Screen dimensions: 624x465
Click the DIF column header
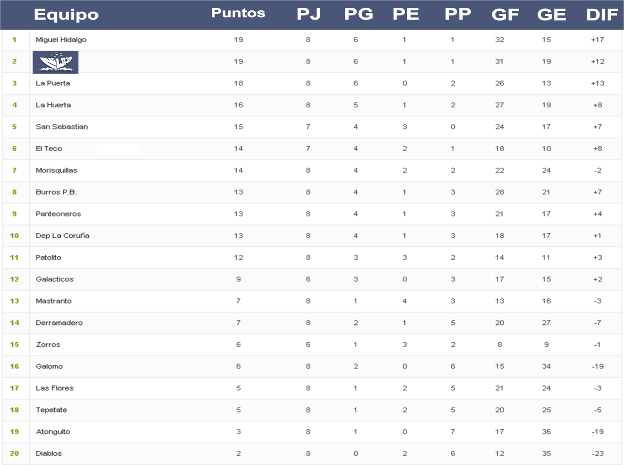602,15
